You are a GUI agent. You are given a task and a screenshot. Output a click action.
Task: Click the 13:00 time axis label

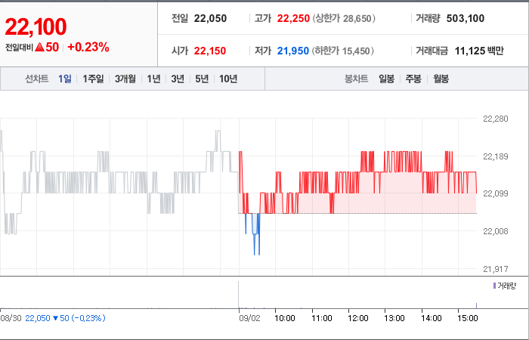tap(394, 318)
